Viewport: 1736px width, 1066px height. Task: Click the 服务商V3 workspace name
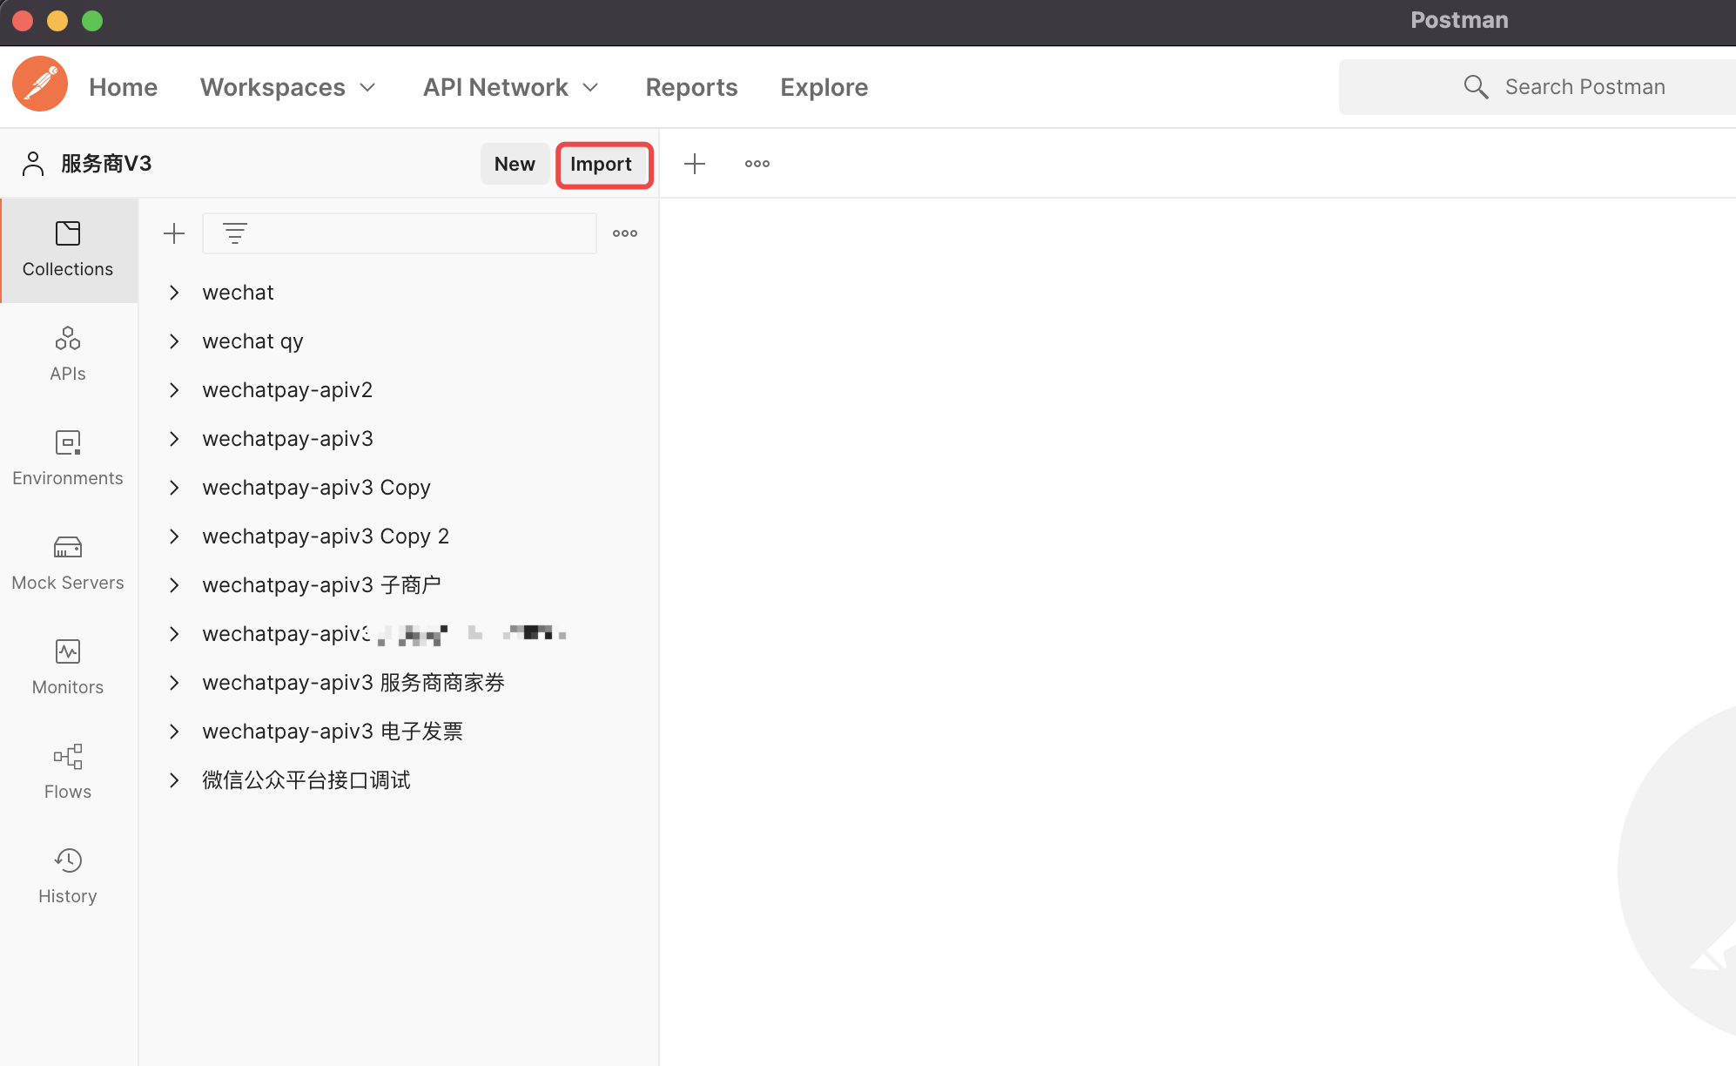pos(106,164)
